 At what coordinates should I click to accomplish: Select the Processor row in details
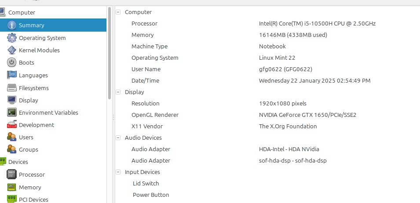click(144, 24)
